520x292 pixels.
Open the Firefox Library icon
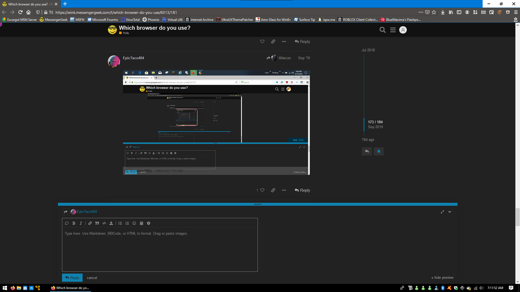[451, 12]
